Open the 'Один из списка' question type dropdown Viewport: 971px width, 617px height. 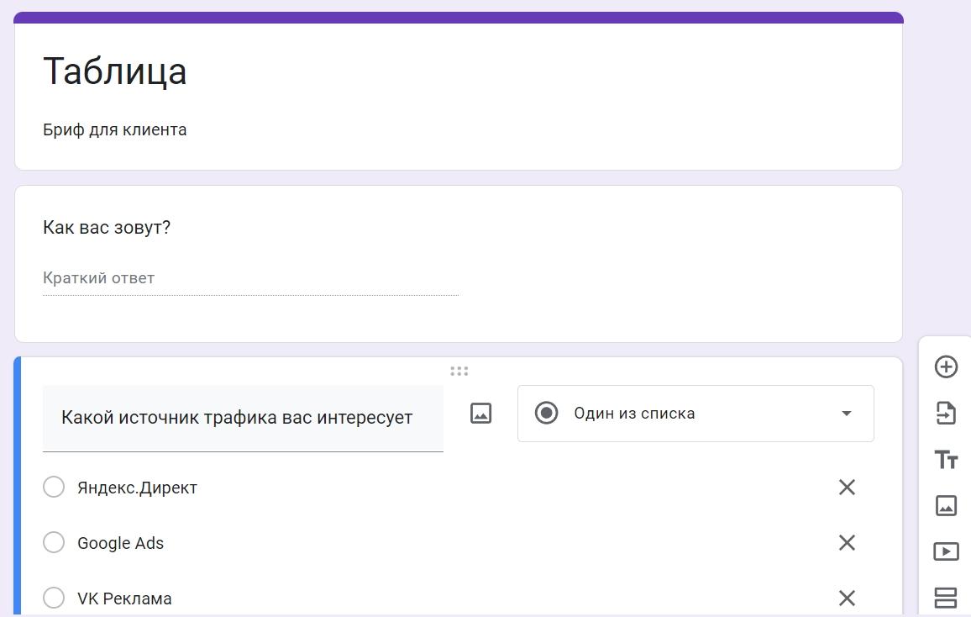click(x=695, y=414)
